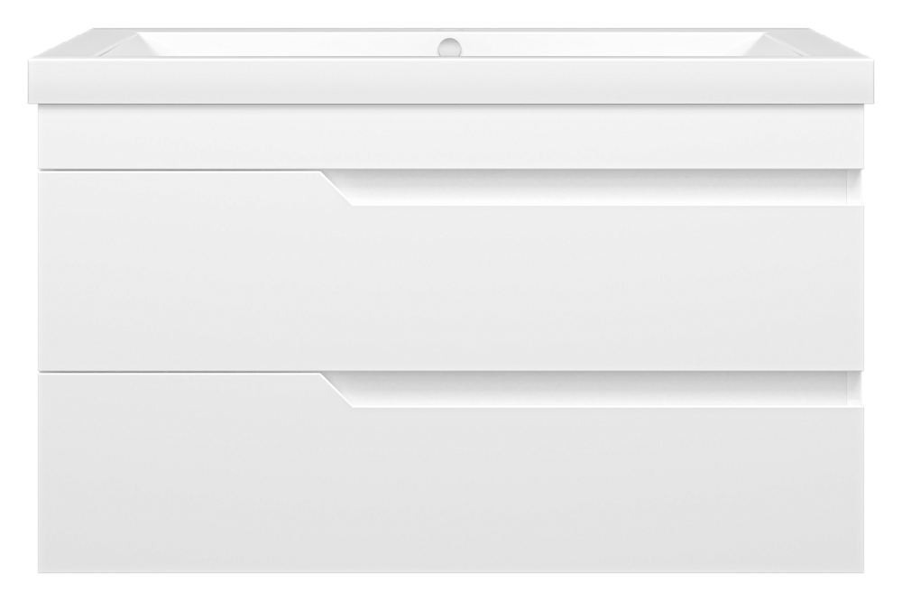Click the fixed panel strip below the sink
The image size is (902, 601).
450,137
